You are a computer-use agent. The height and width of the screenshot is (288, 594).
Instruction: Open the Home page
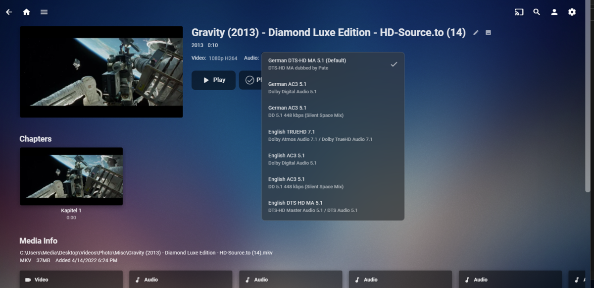pyautogui.click(x=26, y=12)
